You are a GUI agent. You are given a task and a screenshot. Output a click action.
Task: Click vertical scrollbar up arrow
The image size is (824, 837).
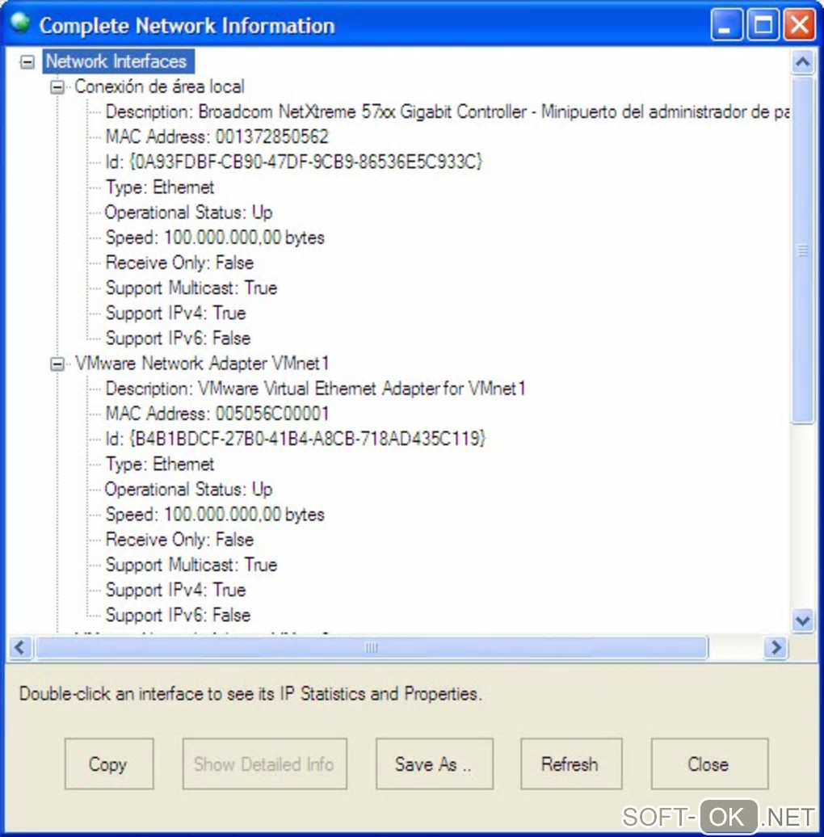803,62
